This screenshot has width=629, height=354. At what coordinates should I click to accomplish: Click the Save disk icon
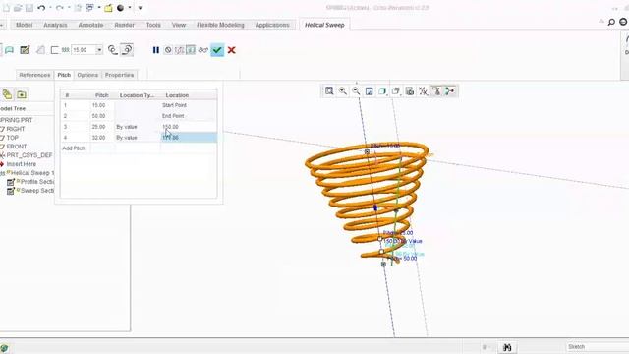29,8
